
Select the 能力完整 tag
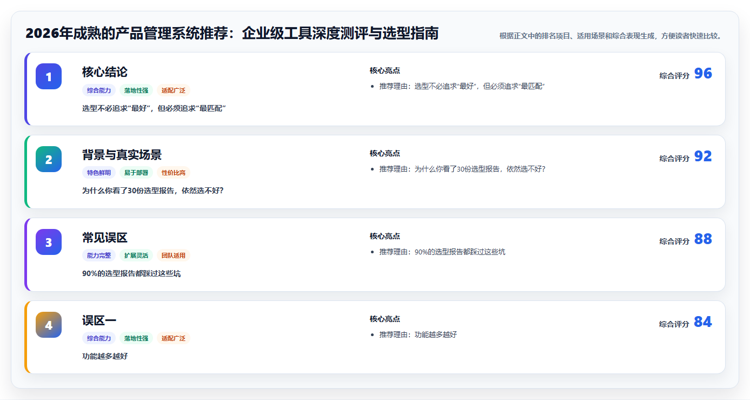[99, 256]
